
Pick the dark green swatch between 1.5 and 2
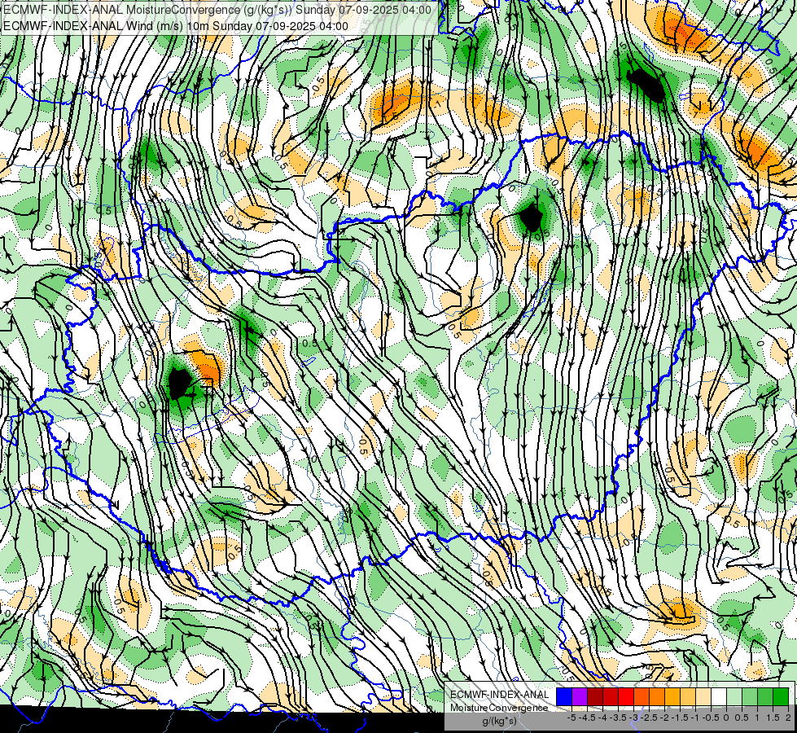780,696
